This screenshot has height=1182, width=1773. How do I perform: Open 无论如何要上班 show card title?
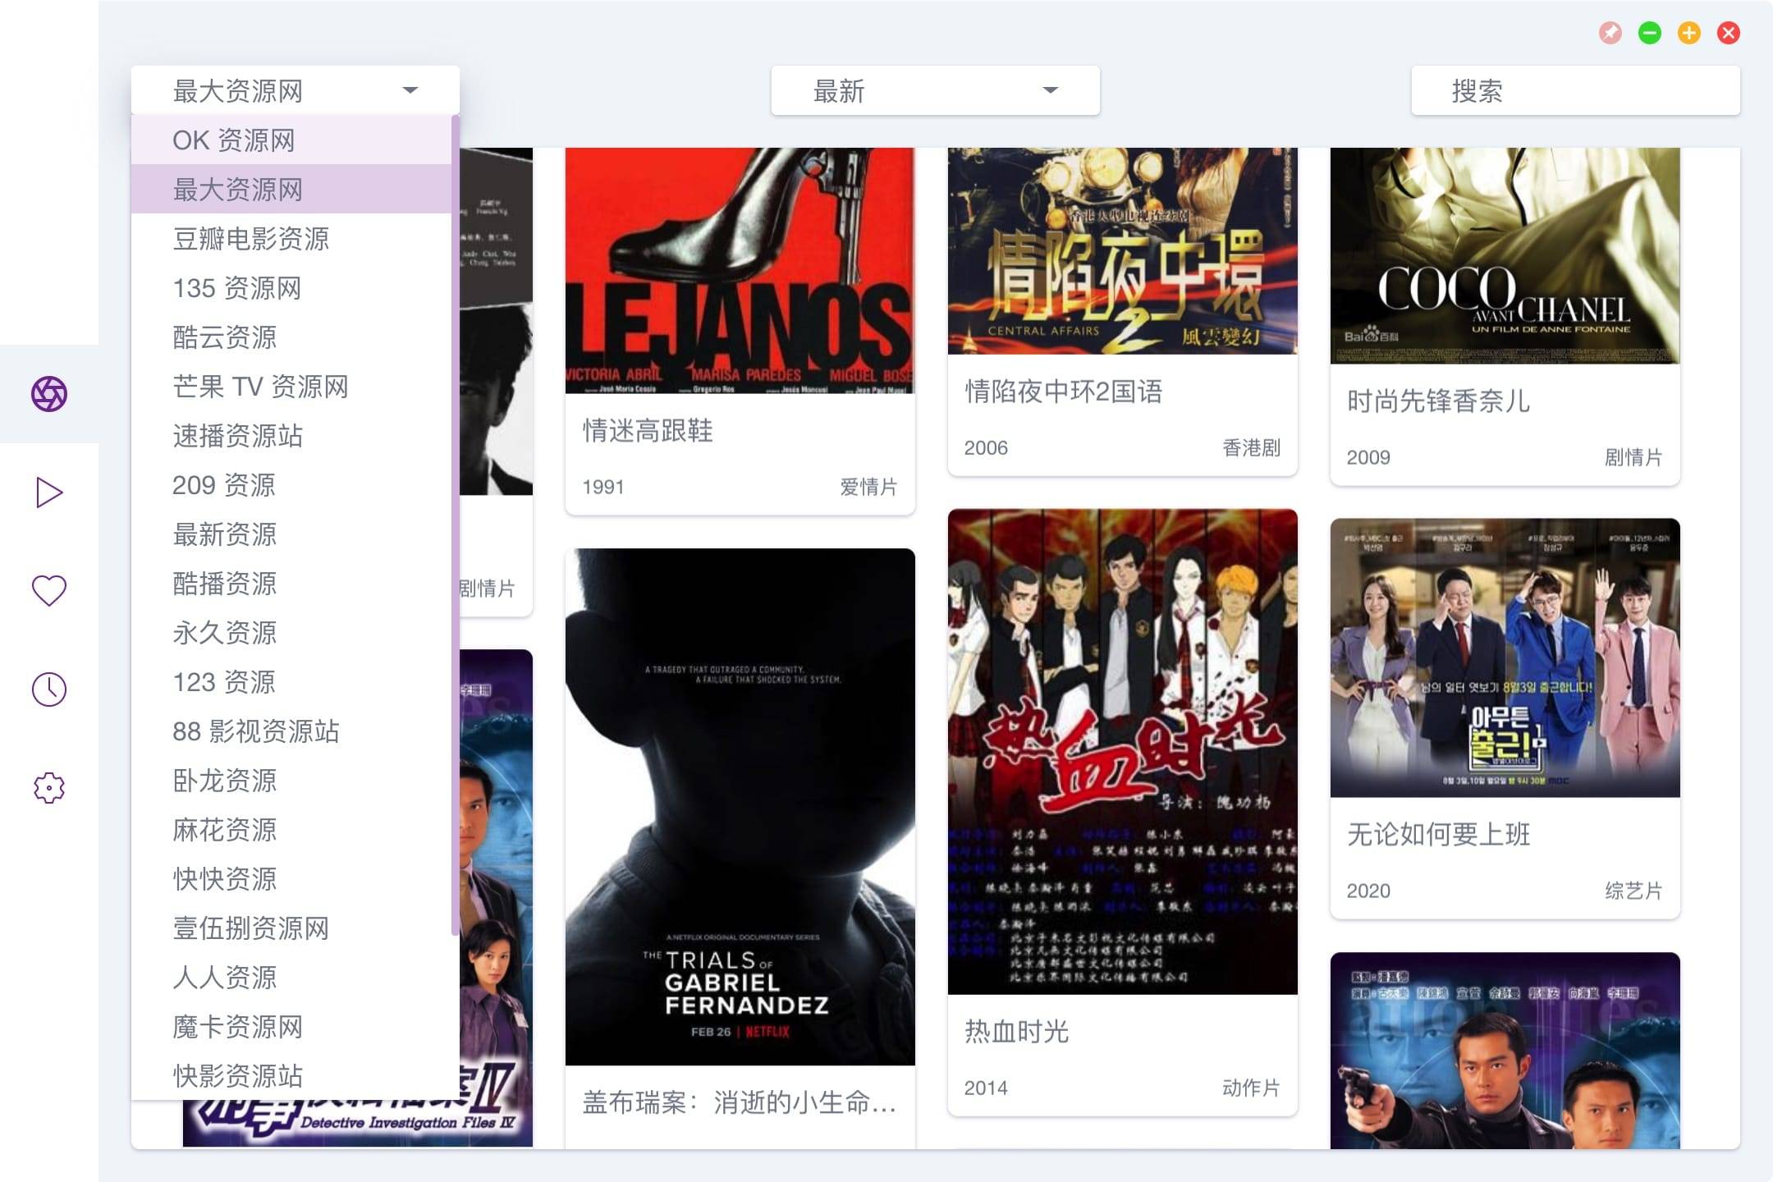tap(1438, 834)
